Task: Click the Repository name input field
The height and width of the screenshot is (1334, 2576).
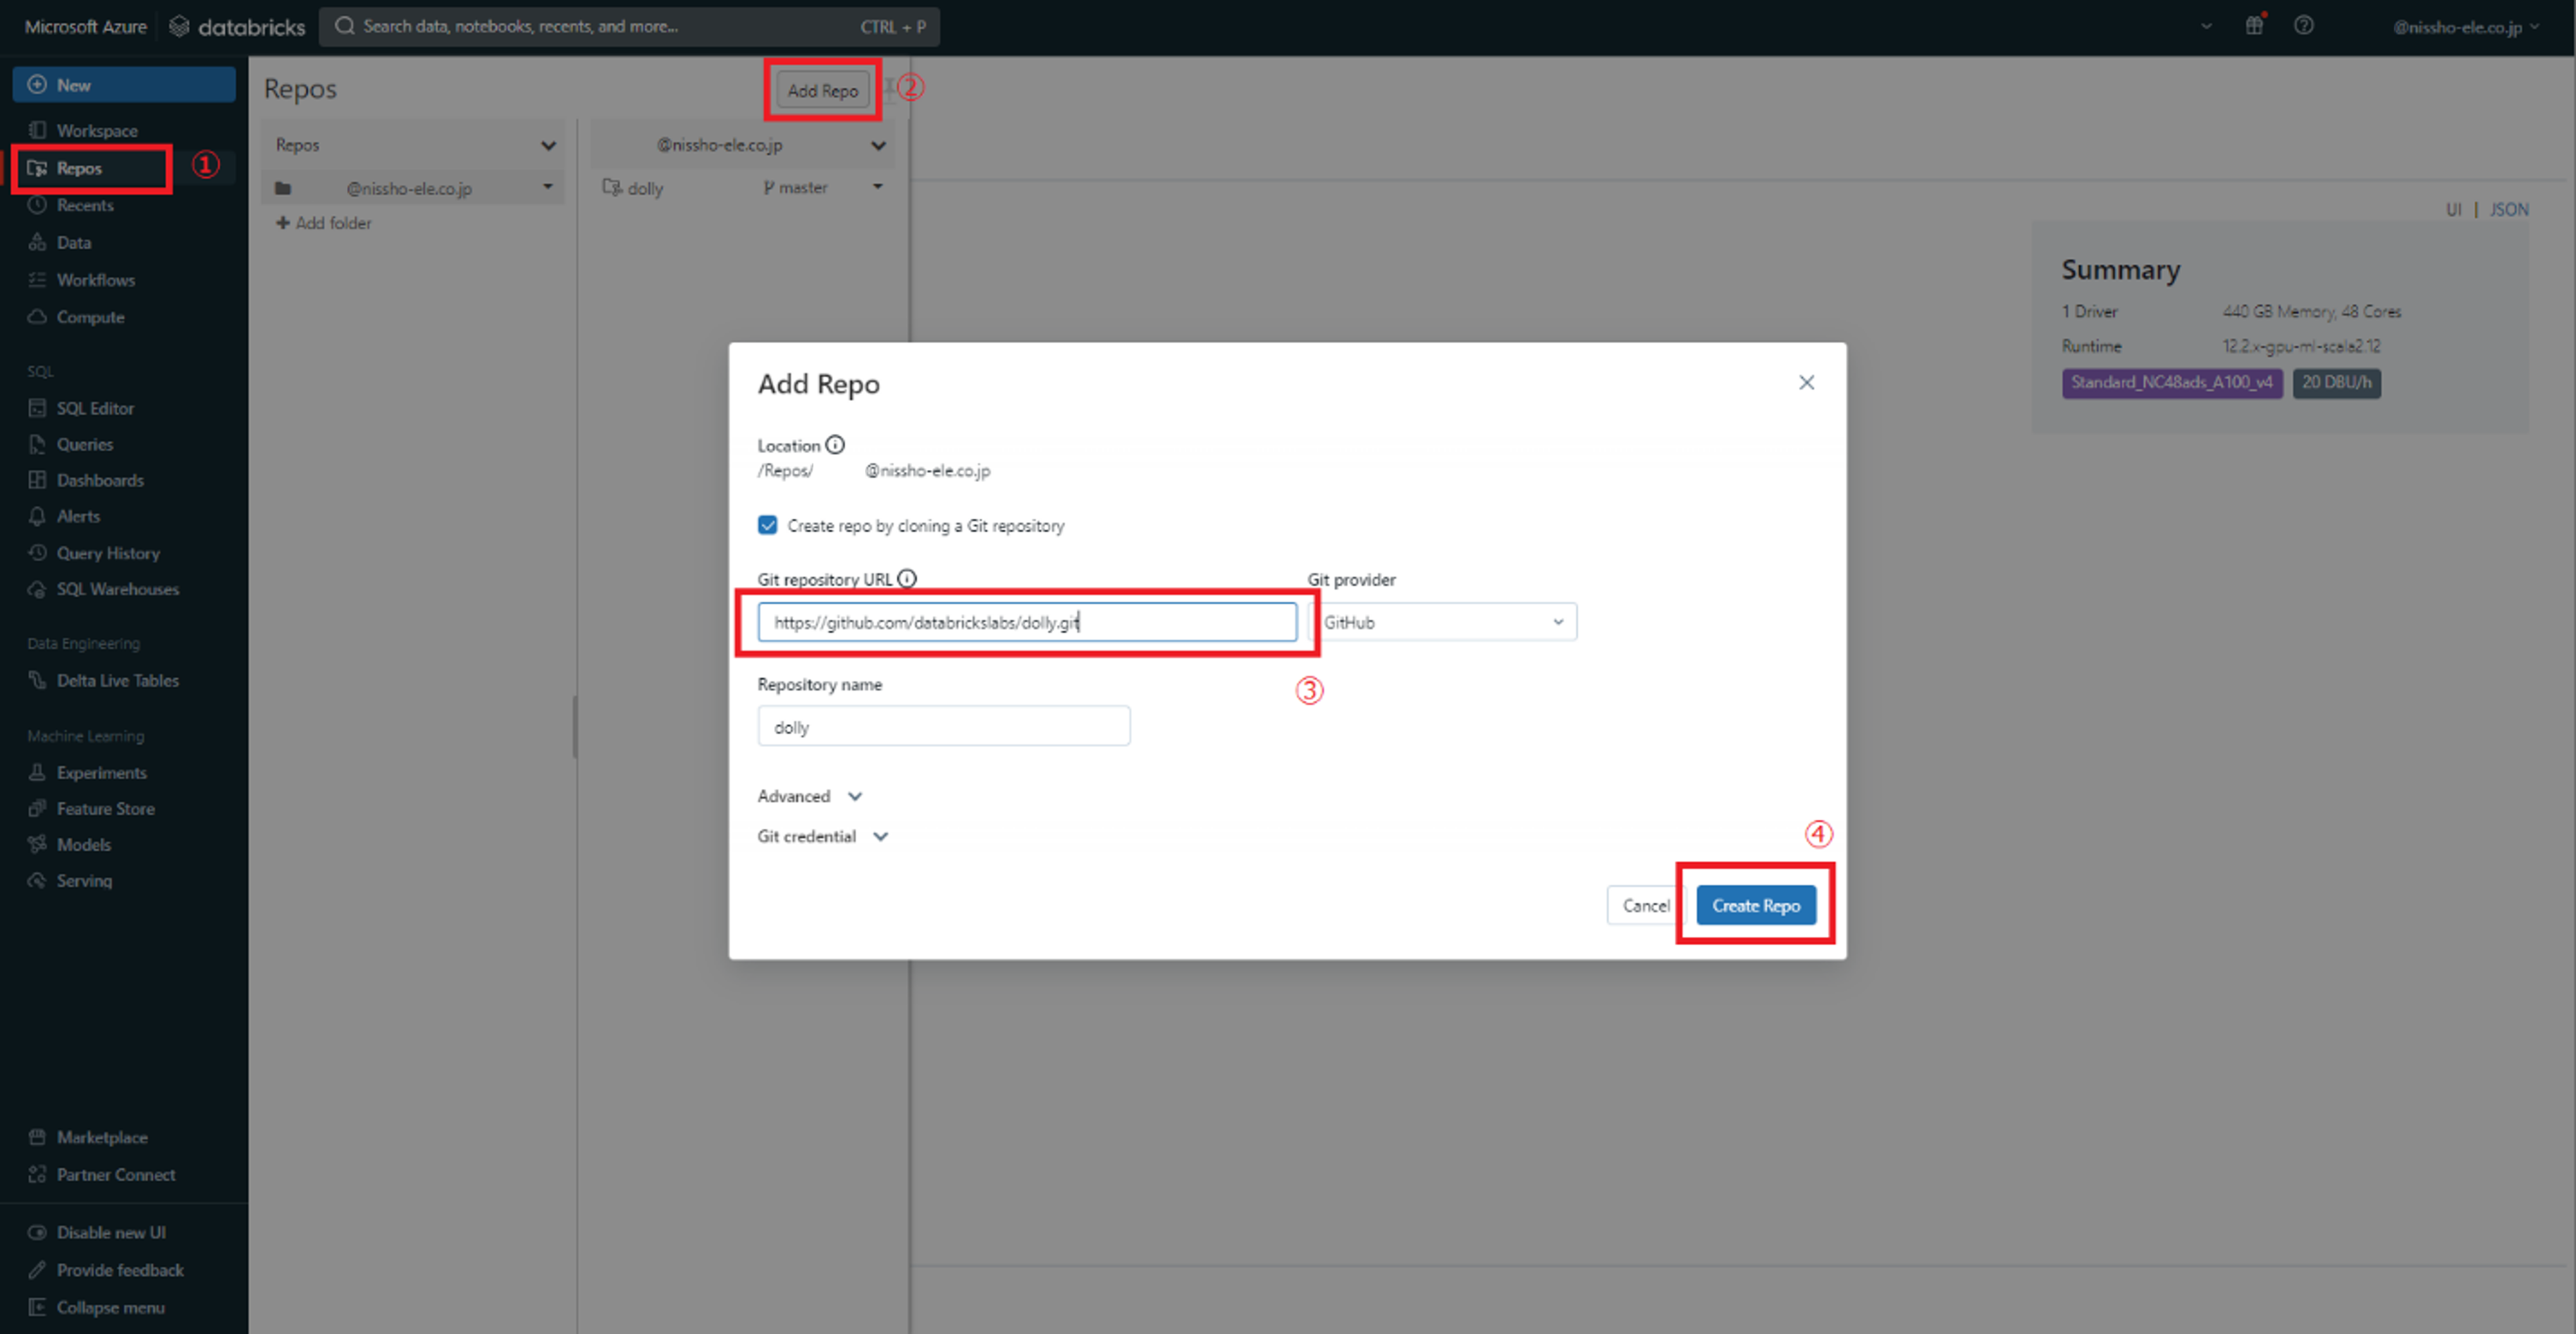Action: click(x=943, y=726)
